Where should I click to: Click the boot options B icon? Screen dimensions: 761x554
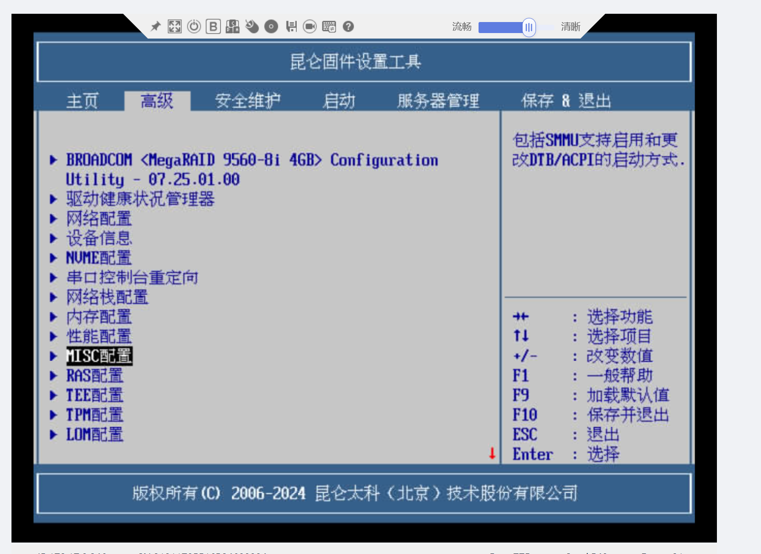click(x=214, y=27)
